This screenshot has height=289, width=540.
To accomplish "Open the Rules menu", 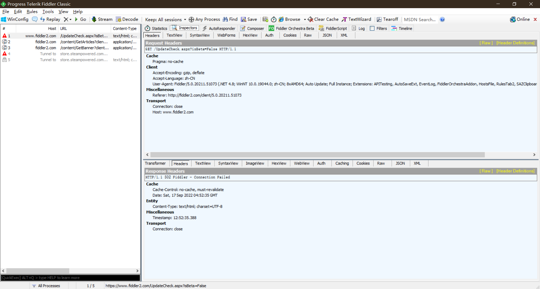I will (32, 12).
